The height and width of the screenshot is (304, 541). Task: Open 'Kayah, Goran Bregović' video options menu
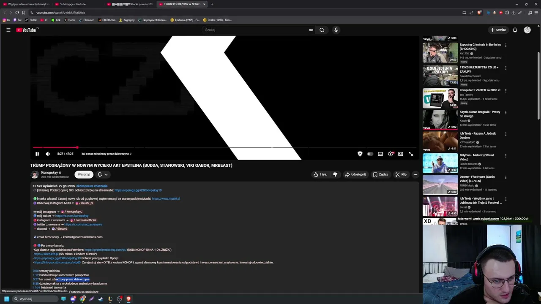(x=505, y=113)
